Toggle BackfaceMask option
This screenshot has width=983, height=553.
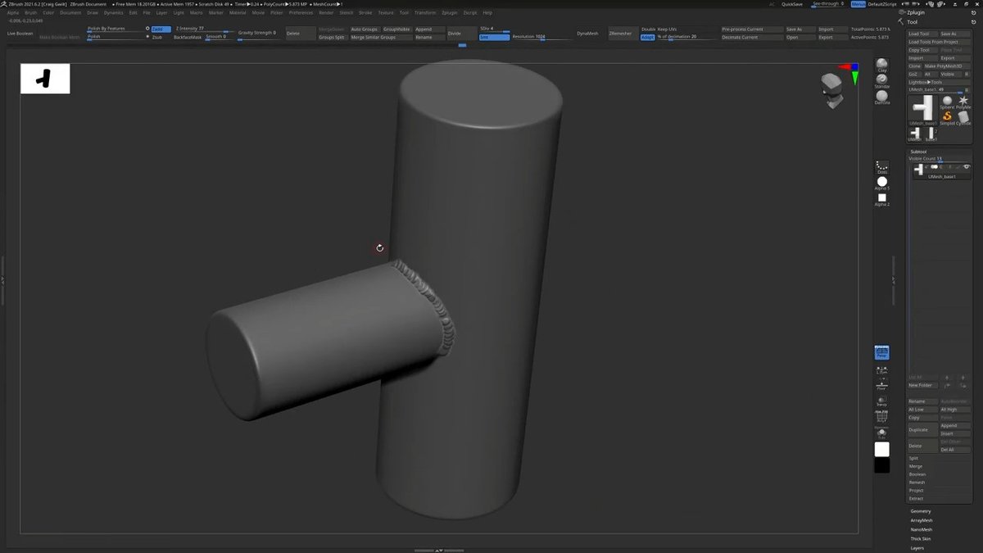(188, 37)
